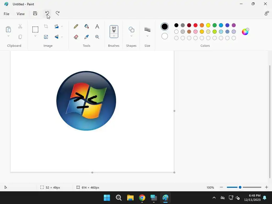Click the muted volume tray icon

(238, 198)
